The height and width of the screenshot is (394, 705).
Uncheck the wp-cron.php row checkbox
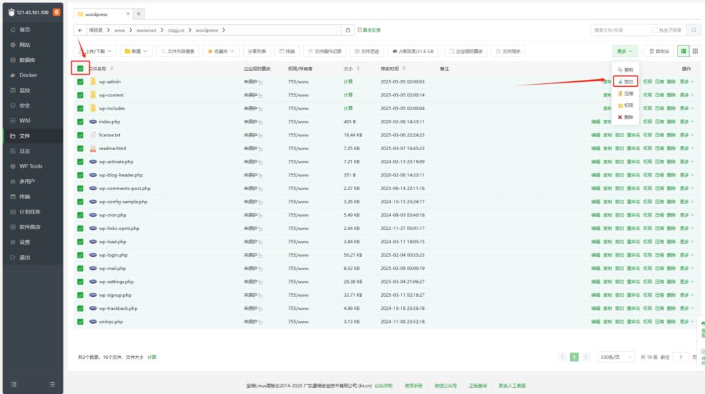(x=80, y=215)
